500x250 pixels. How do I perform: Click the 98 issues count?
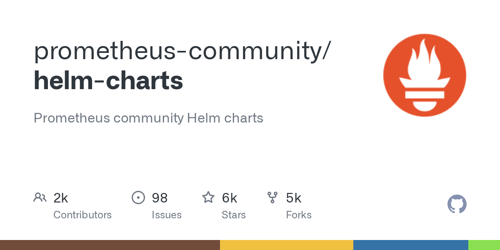click(160, 198)
